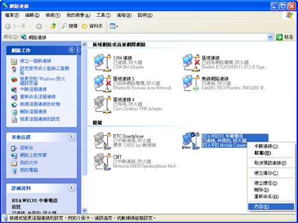Click the 中斷這個連線 task icon
298x223 pixels.
pyautogui.click(x=14, y=90)
